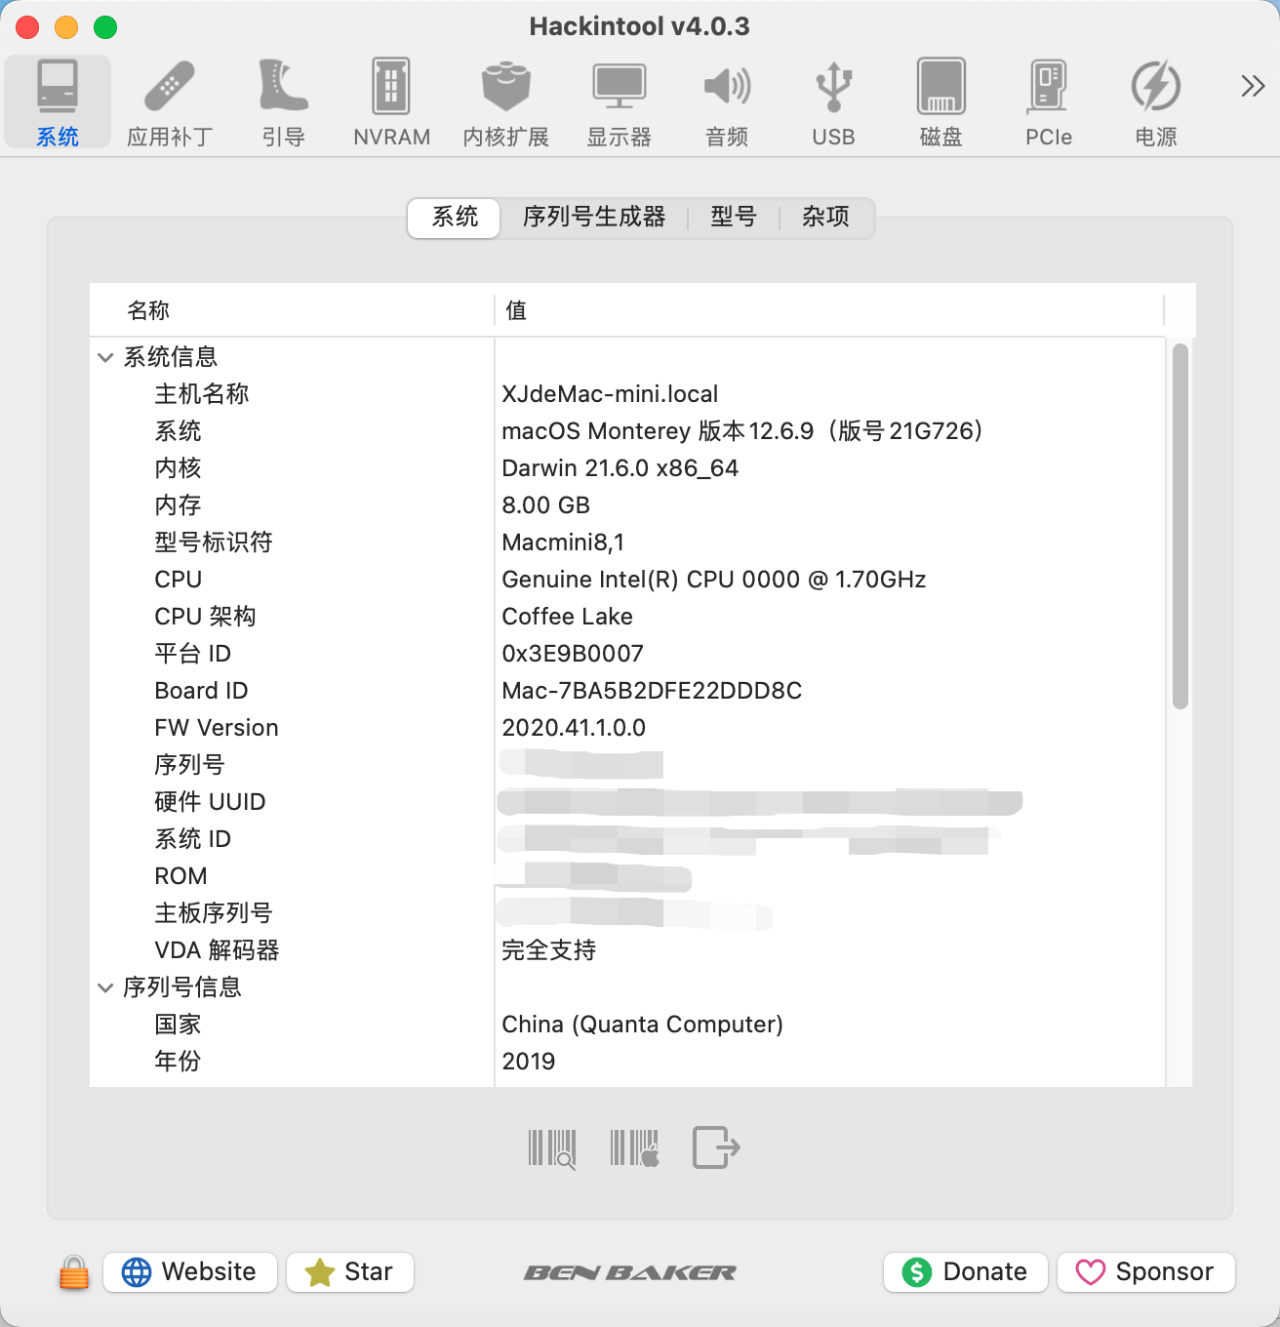Select the 国家 row

point(628,1025)
